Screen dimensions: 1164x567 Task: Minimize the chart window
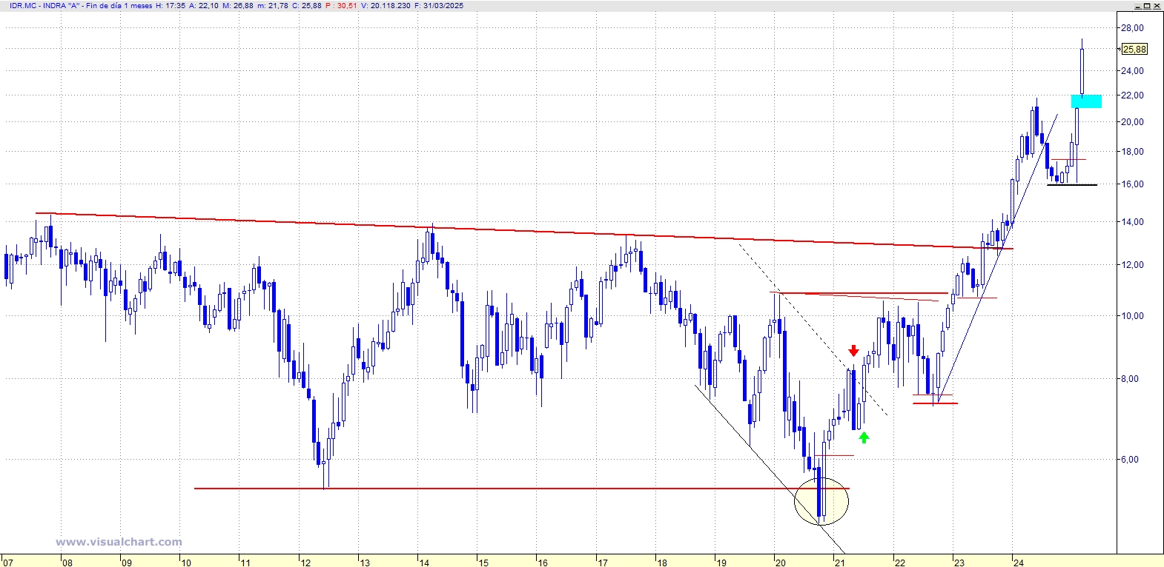(1139, 5)
